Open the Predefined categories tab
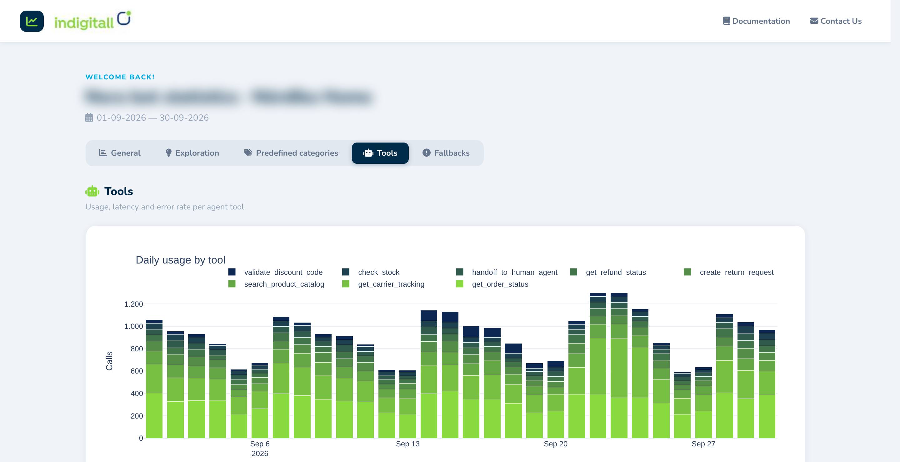900x462 pixels. click(291, 153)
